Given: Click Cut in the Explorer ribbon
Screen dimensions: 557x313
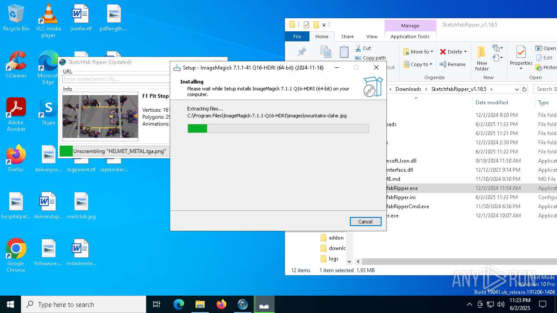Looking at the screenshot, I should pyautogui.click(x=363, y=48).
